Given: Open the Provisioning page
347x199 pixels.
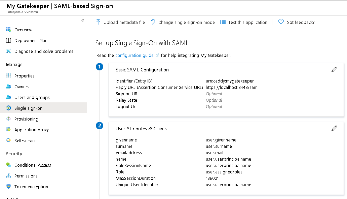Looking at the screenshot, I should pos(26,119).
